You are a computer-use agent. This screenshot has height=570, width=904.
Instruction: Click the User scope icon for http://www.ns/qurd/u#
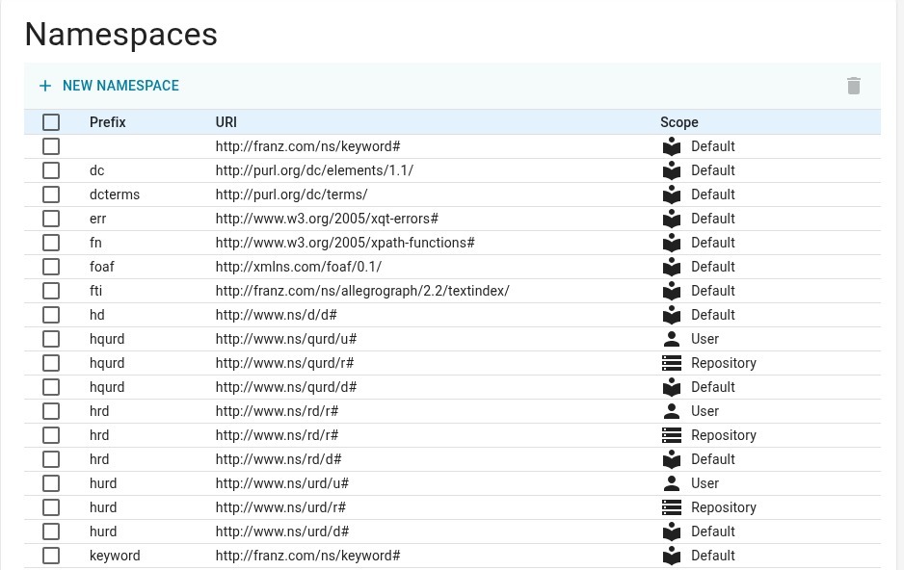point(671,339)
